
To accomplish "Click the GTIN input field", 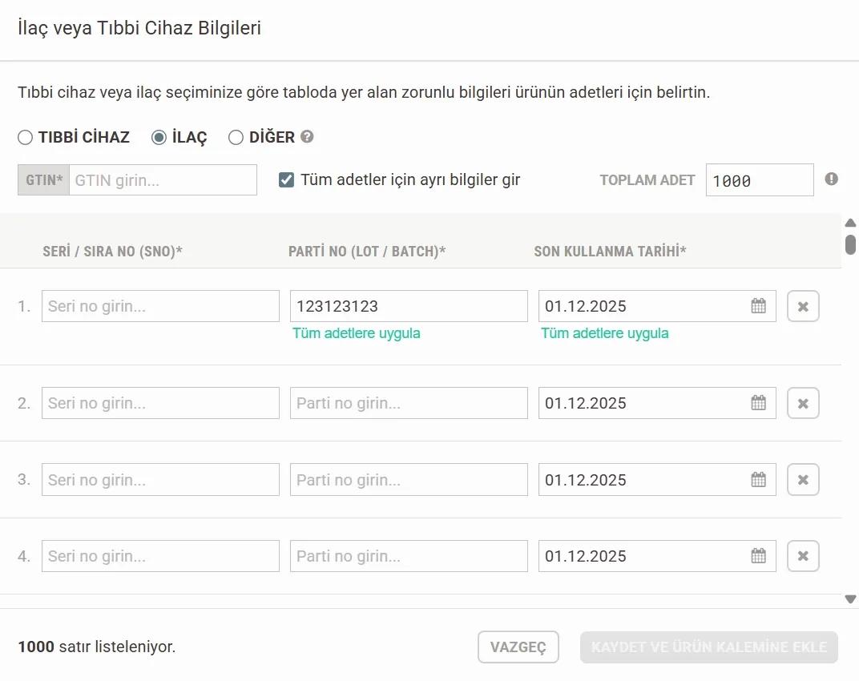I will [163, 180].
